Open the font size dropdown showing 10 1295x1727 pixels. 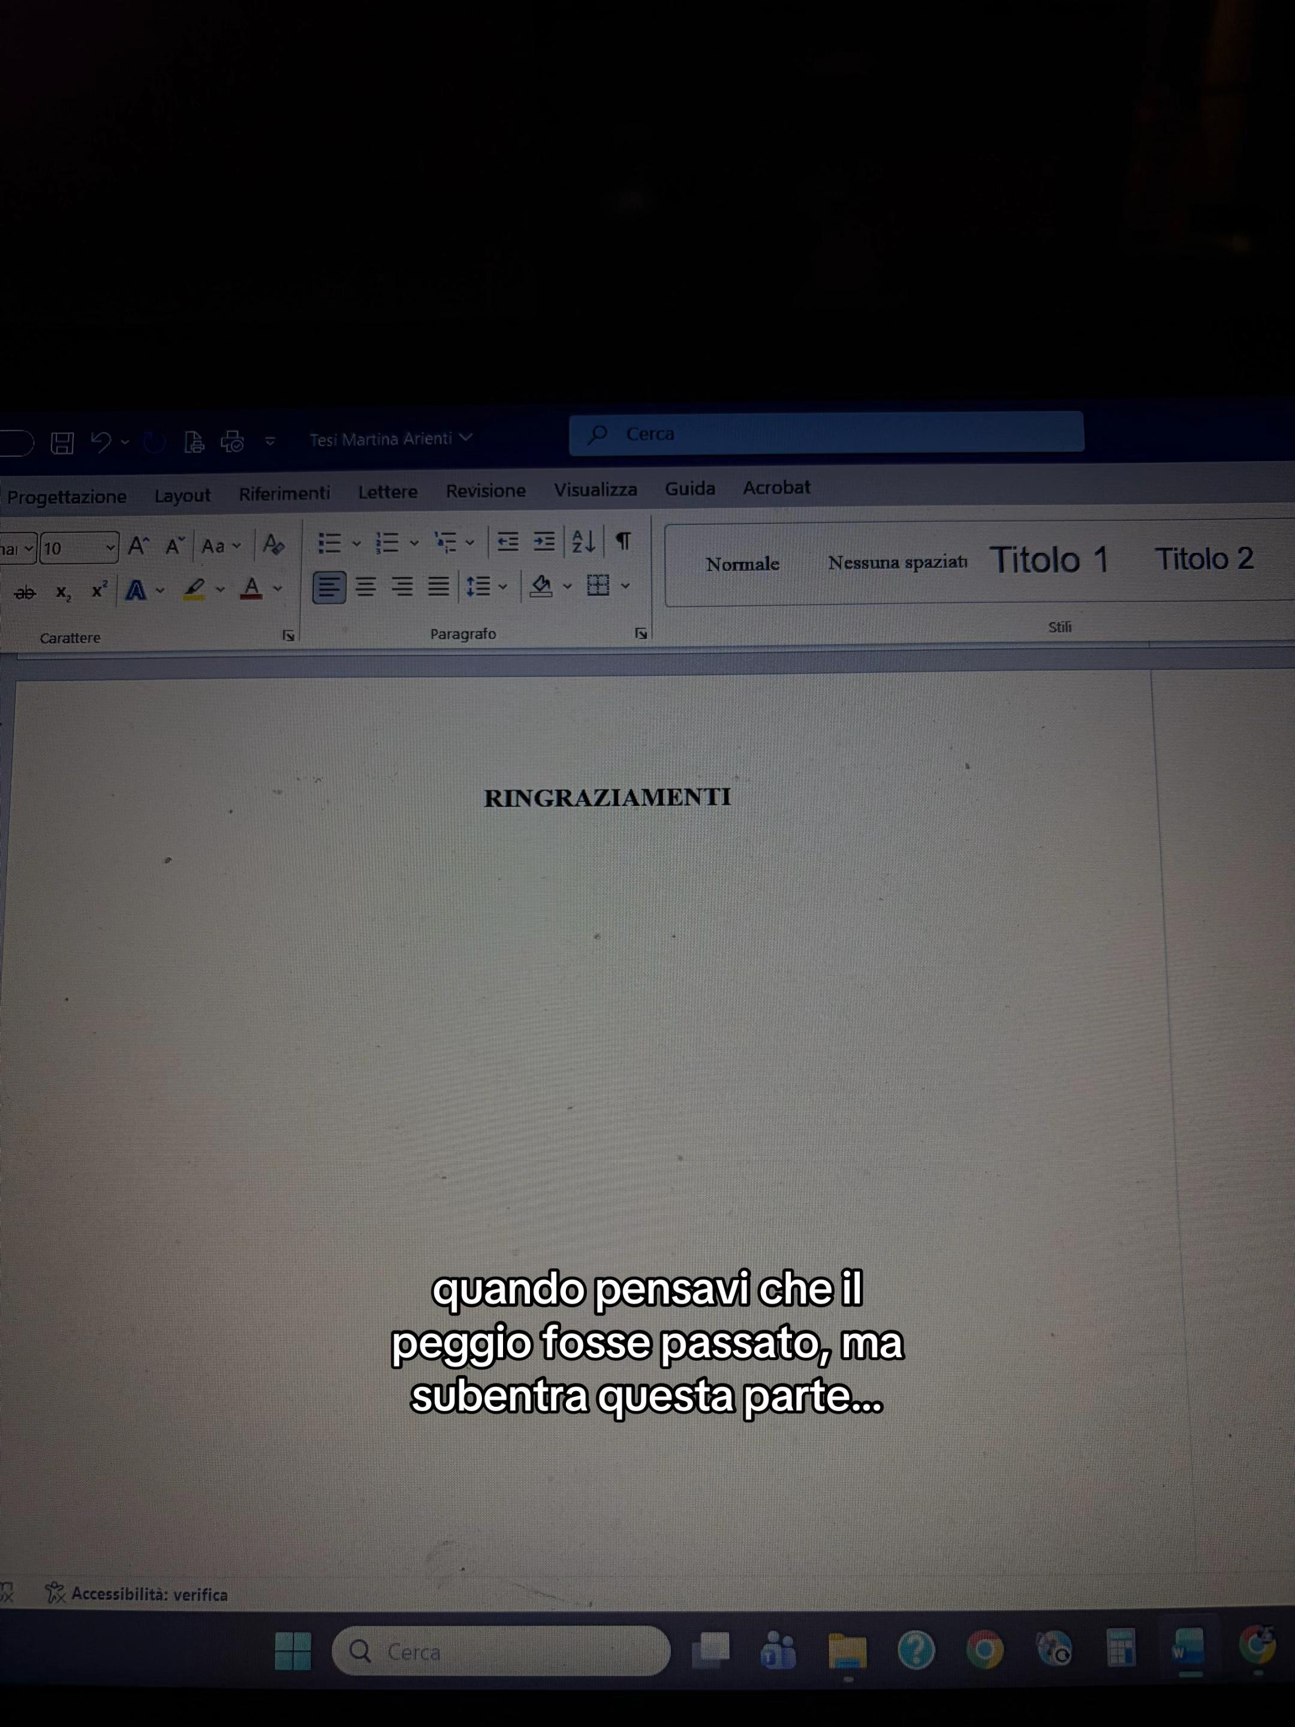(x=110, y=548)
